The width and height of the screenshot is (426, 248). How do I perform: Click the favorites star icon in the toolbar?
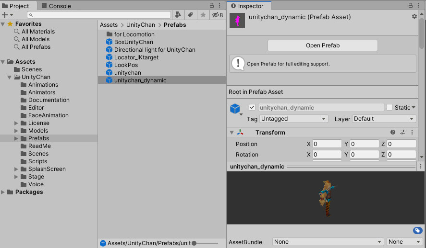203,15
